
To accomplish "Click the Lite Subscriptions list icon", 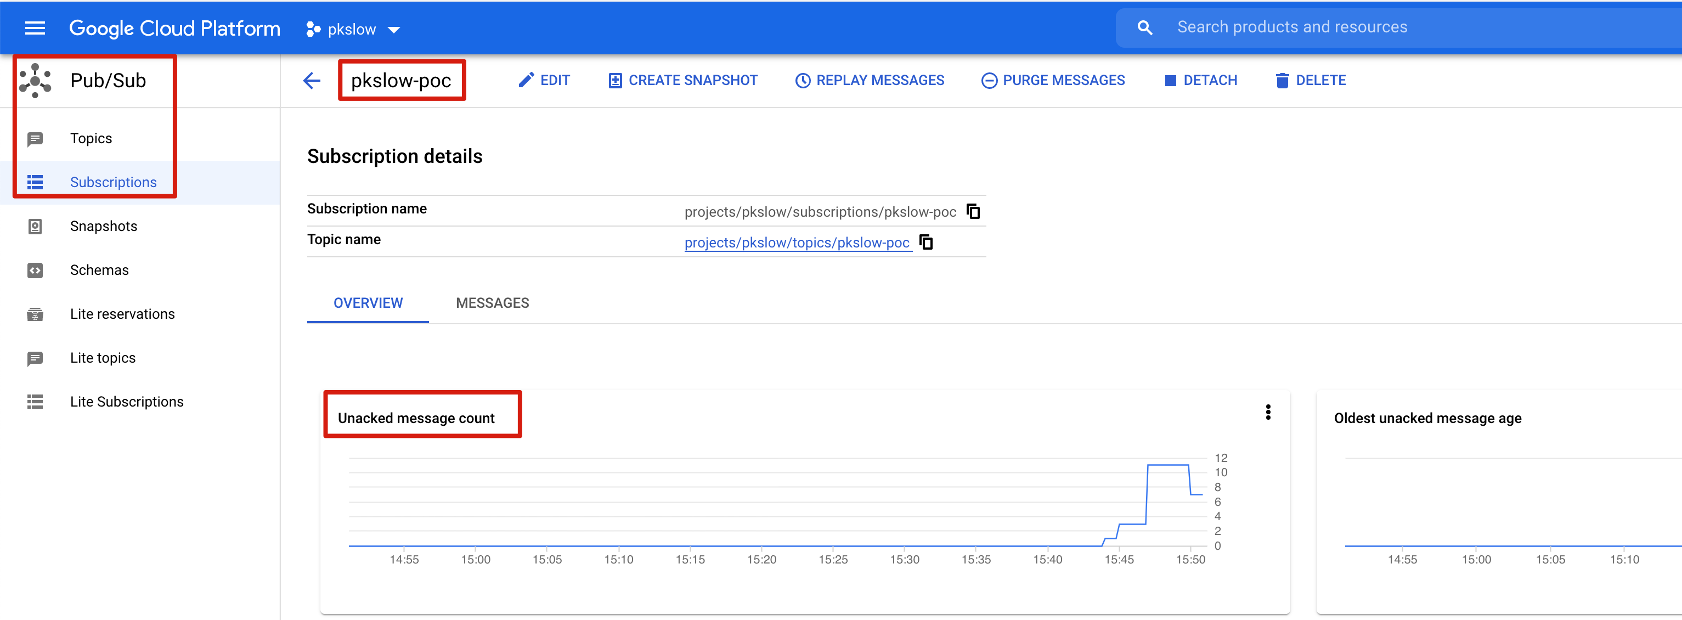I will click(x=35, y=402).
